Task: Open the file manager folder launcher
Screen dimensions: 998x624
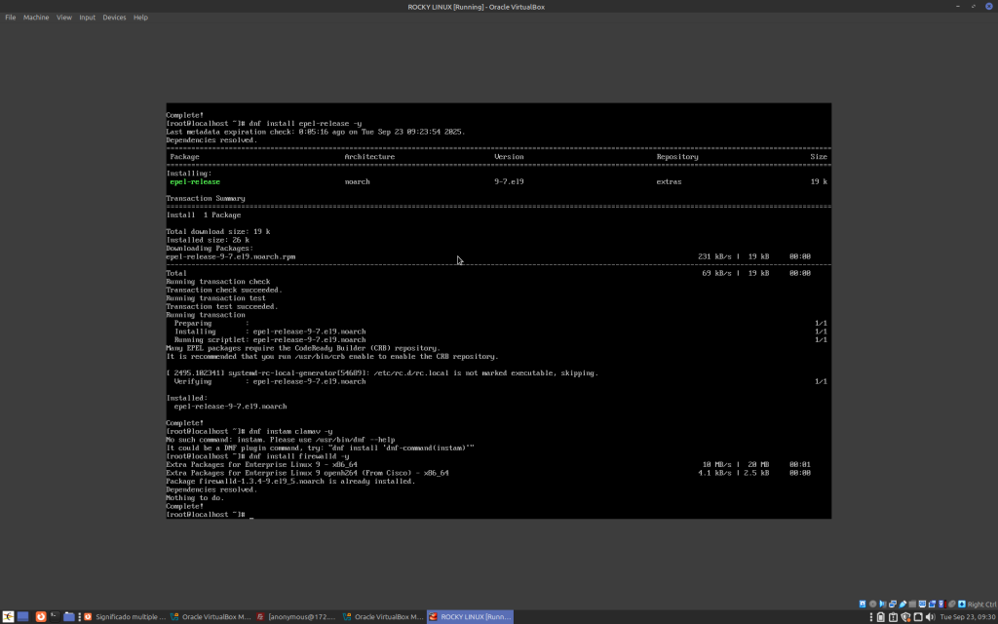Action: [69, 617]
